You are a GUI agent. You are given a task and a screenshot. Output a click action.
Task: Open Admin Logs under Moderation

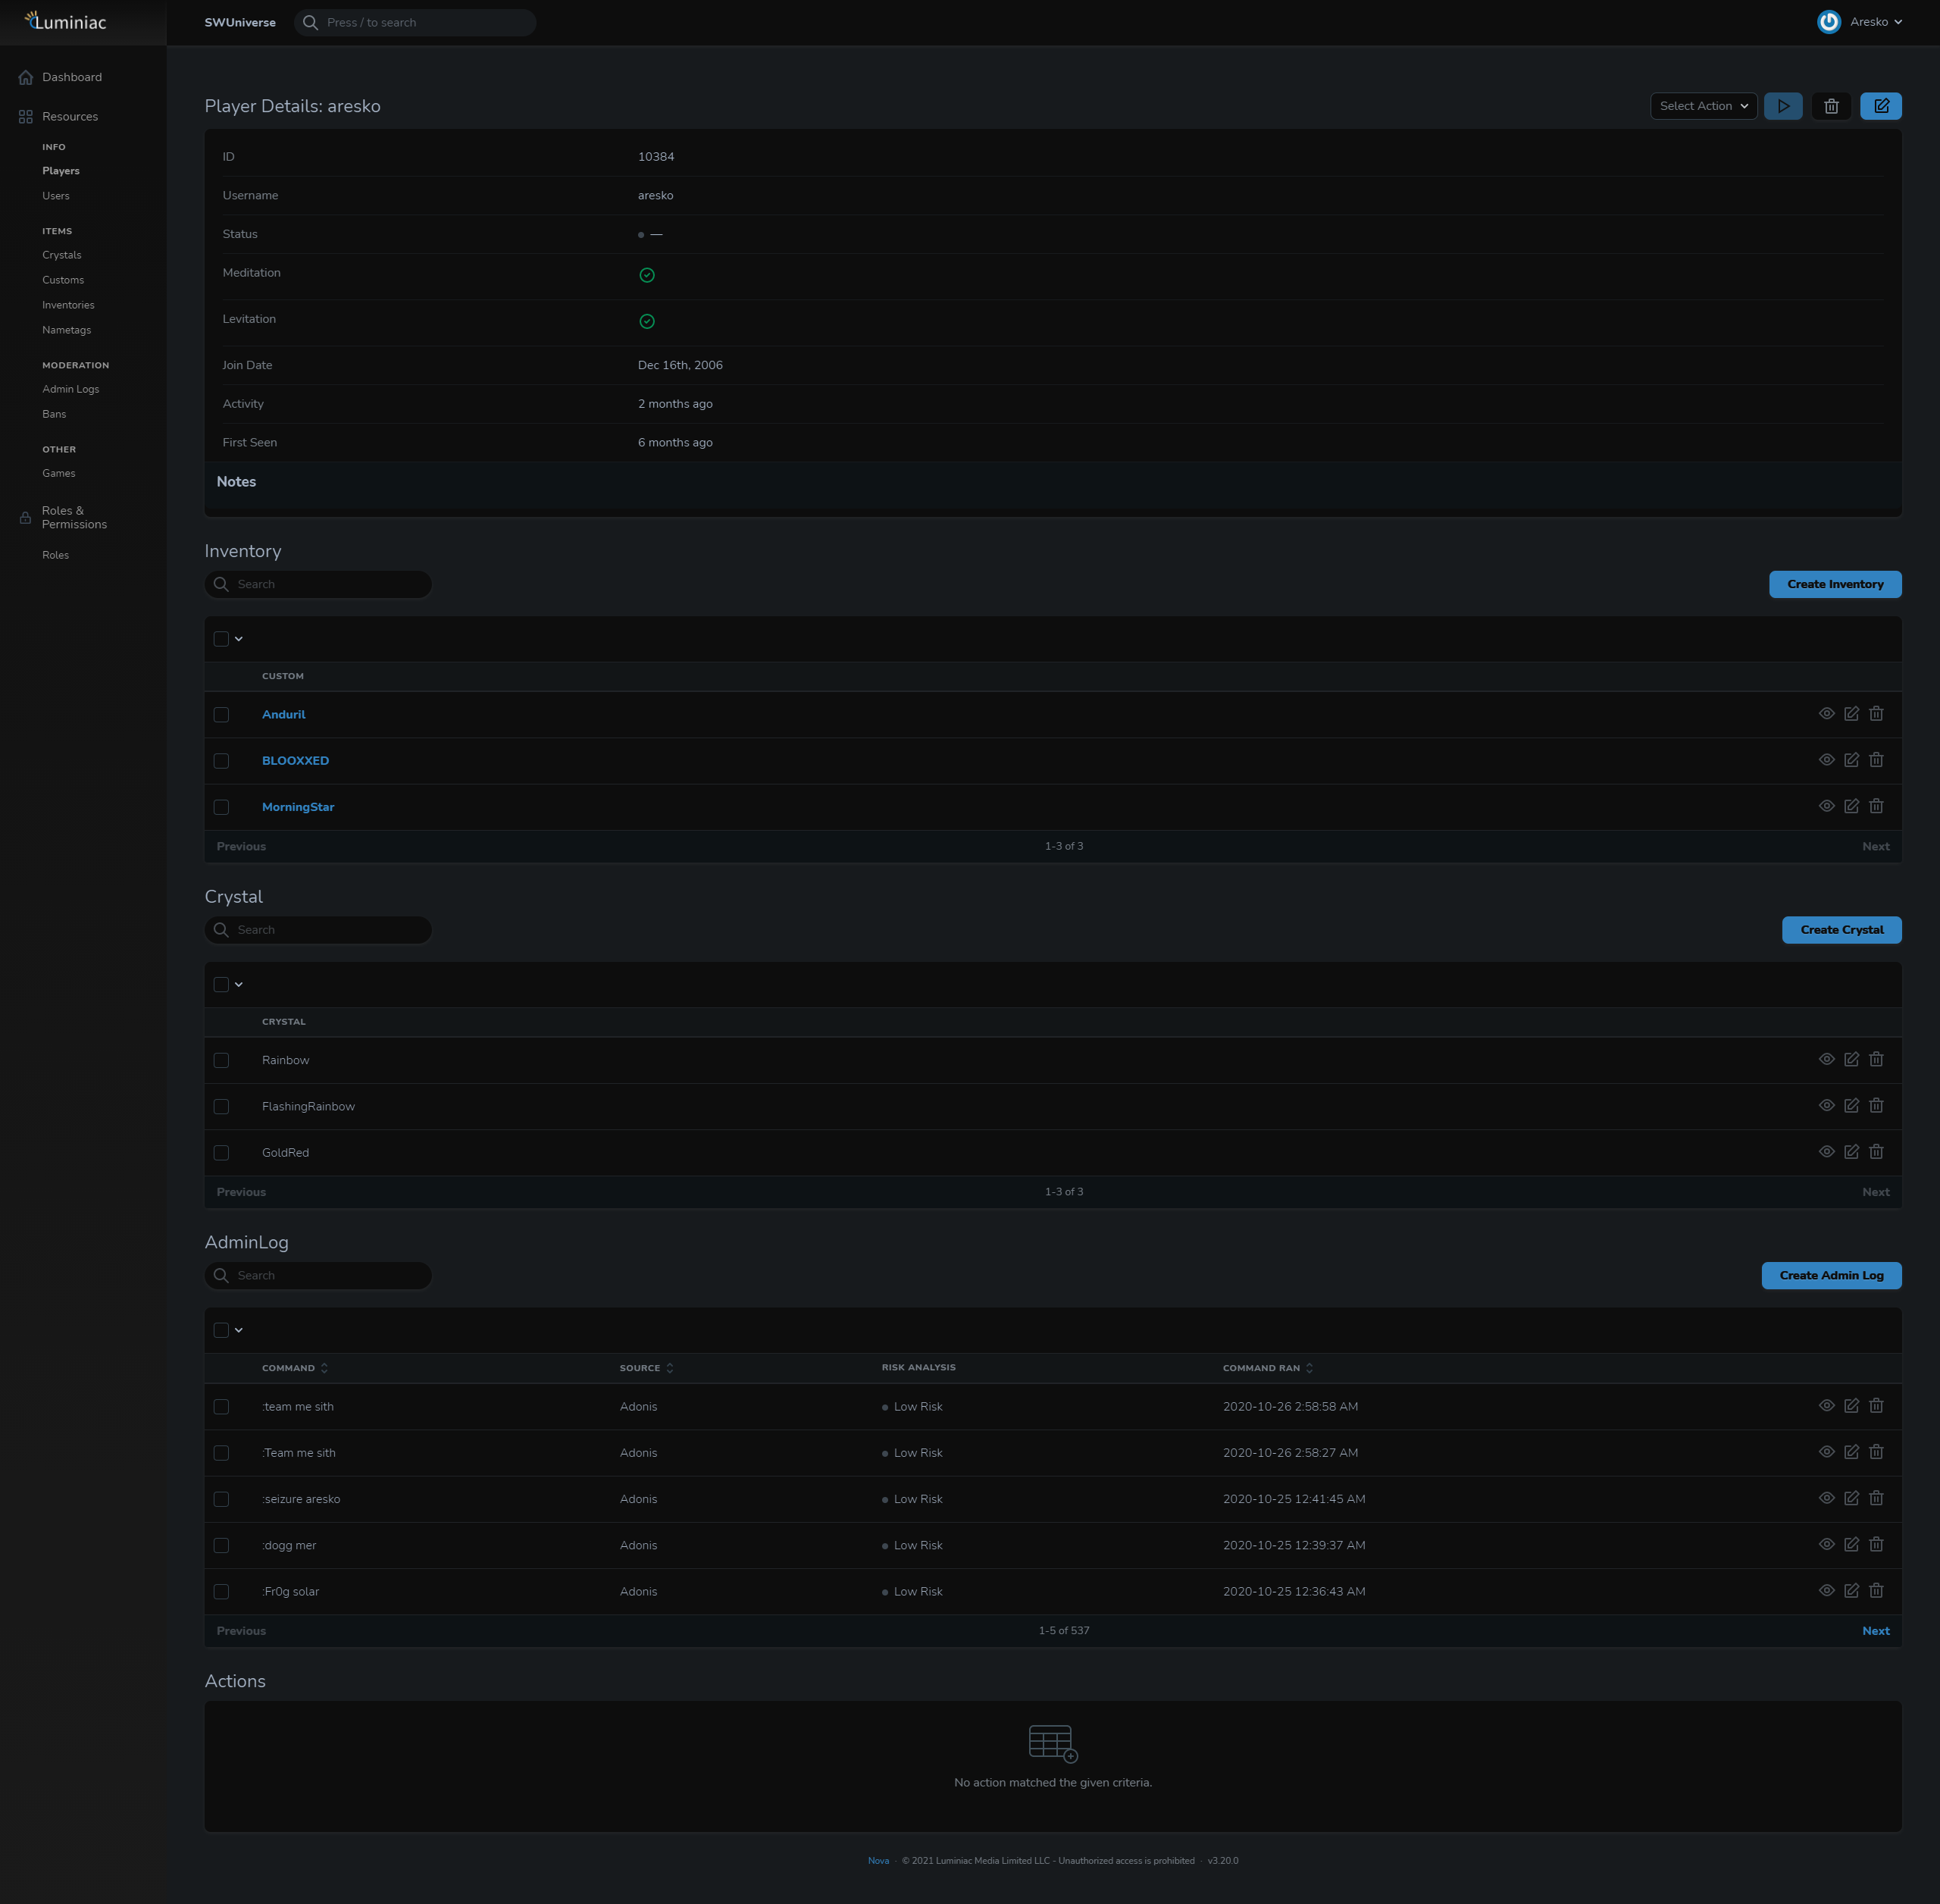(x=71, y=389)
